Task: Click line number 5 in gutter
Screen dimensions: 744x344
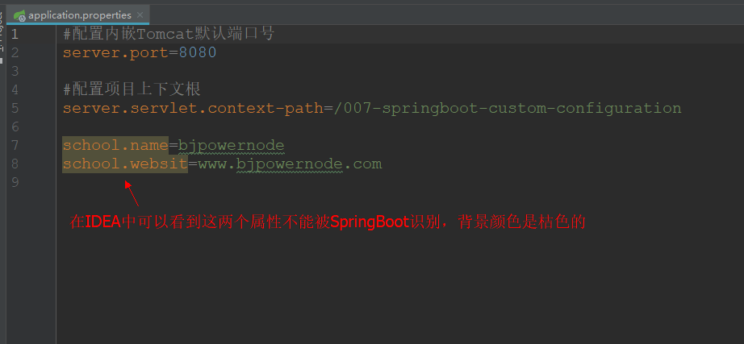Action: click(15, 108)
